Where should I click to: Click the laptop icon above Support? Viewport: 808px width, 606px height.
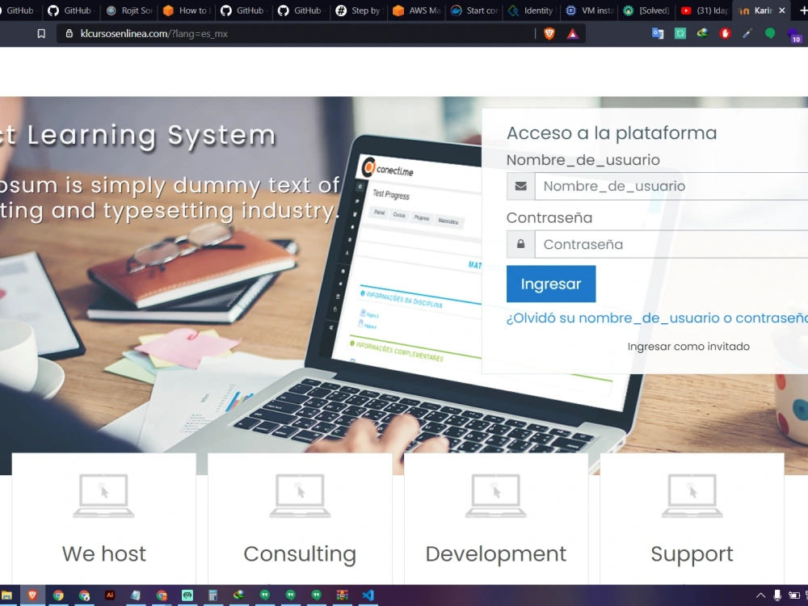pyautogui.click(x=692, y=496)
